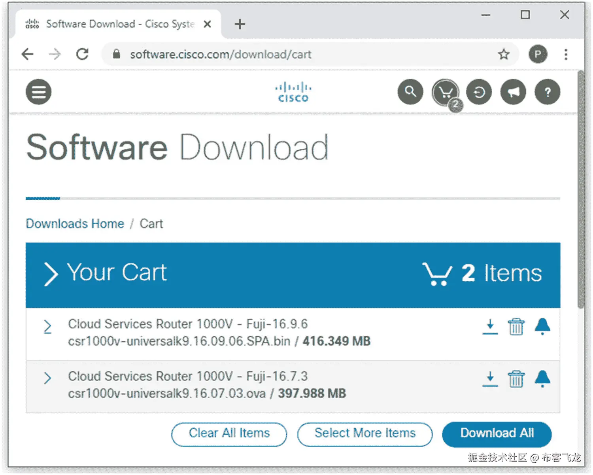Image resolution: width=593 pixels, height=475 pixels.
Task: Download the Fuji-16.9.6 file
Action: tap(490, 327)
